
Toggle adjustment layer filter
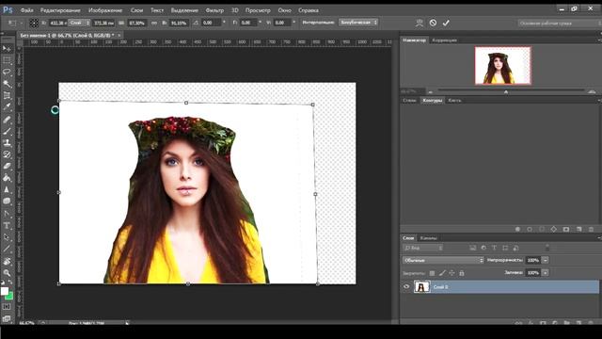coord(483,248)
